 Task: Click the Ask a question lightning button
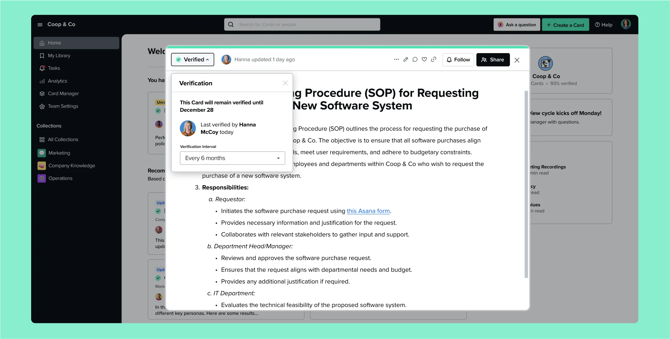[517, 24]
